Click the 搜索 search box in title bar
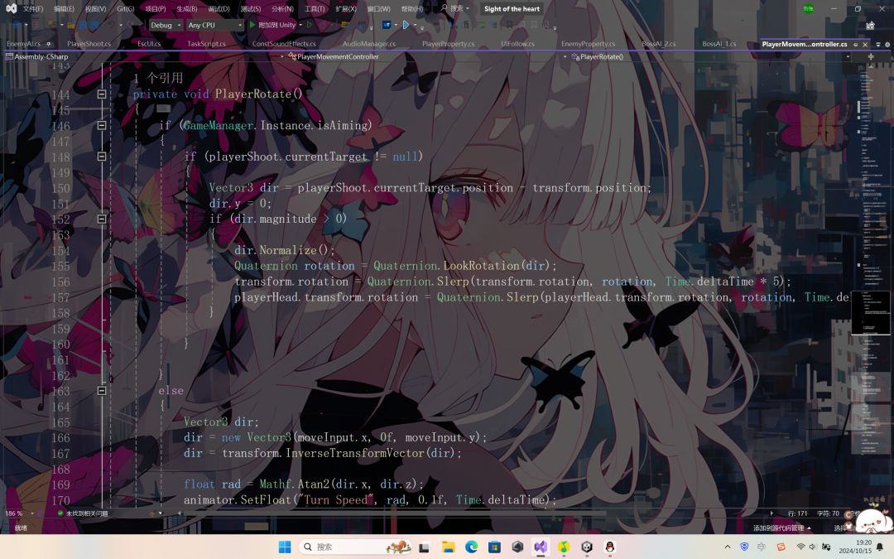This screenshot has width=894, height=559. click(454, 8)
